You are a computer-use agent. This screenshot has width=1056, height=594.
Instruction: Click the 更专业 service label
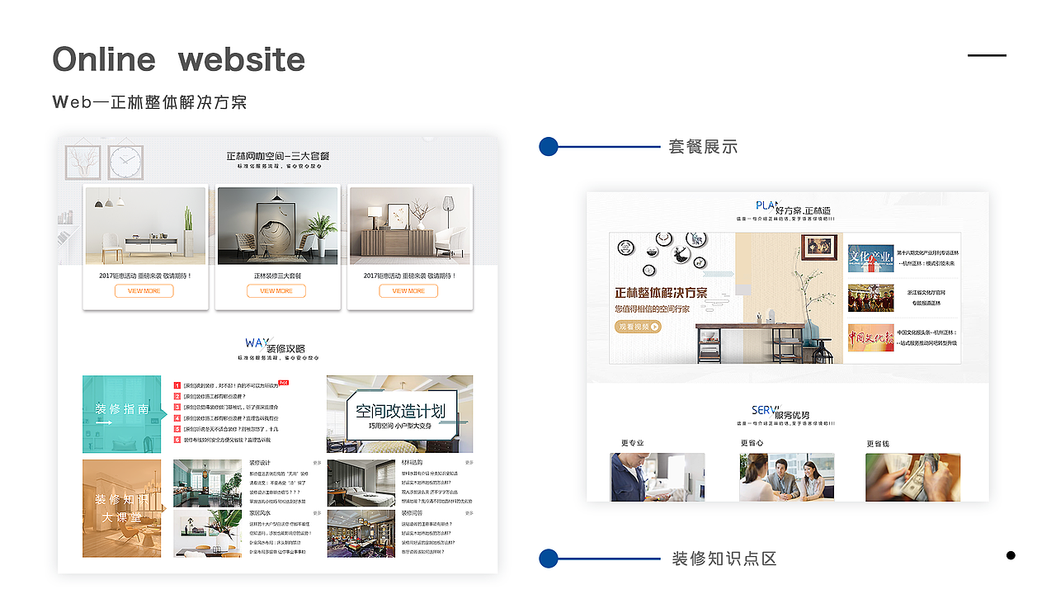click(x=633, y=443)
